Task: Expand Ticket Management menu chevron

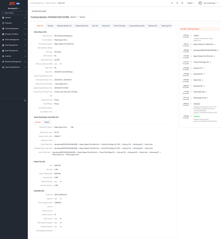Action: click(25, 29)
